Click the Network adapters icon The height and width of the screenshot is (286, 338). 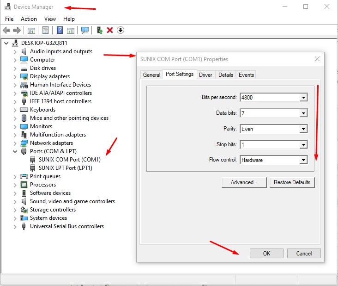click(24, 143)
